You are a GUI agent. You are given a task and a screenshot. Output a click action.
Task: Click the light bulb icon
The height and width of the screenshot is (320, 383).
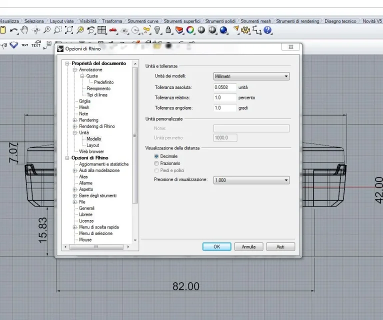pos(157,30)
